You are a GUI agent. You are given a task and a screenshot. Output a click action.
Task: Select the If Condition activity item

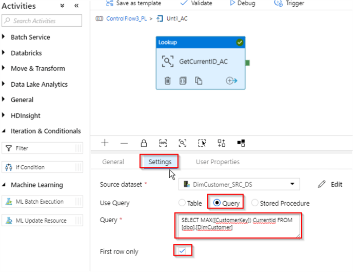tap(42, 167)
